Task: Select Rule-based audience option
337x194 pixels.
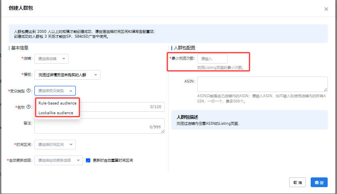Action: (57, 103)
